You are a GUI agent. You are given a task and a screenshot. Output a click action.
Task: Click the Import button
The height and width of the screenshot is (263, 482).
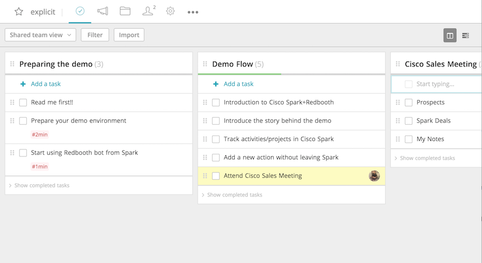129,35
